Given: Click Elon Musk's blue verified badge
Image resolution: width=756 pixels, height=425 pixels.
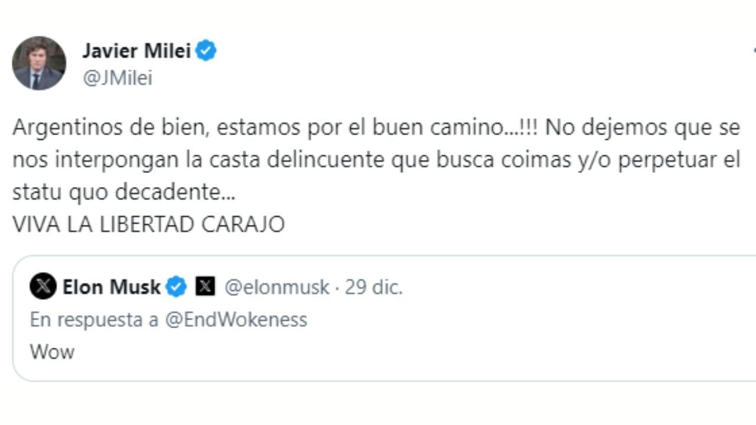Looking at the screenshot, I should tap(176, 287).
